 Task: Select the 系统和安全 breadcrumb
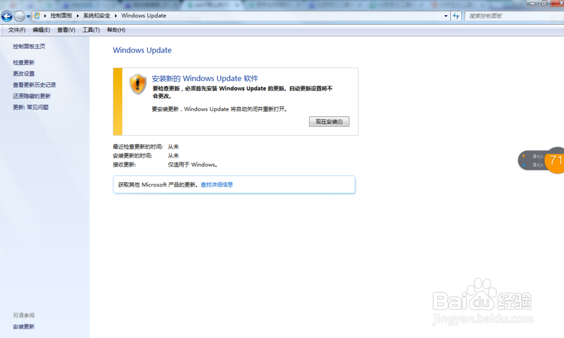(x=97, y=16)
